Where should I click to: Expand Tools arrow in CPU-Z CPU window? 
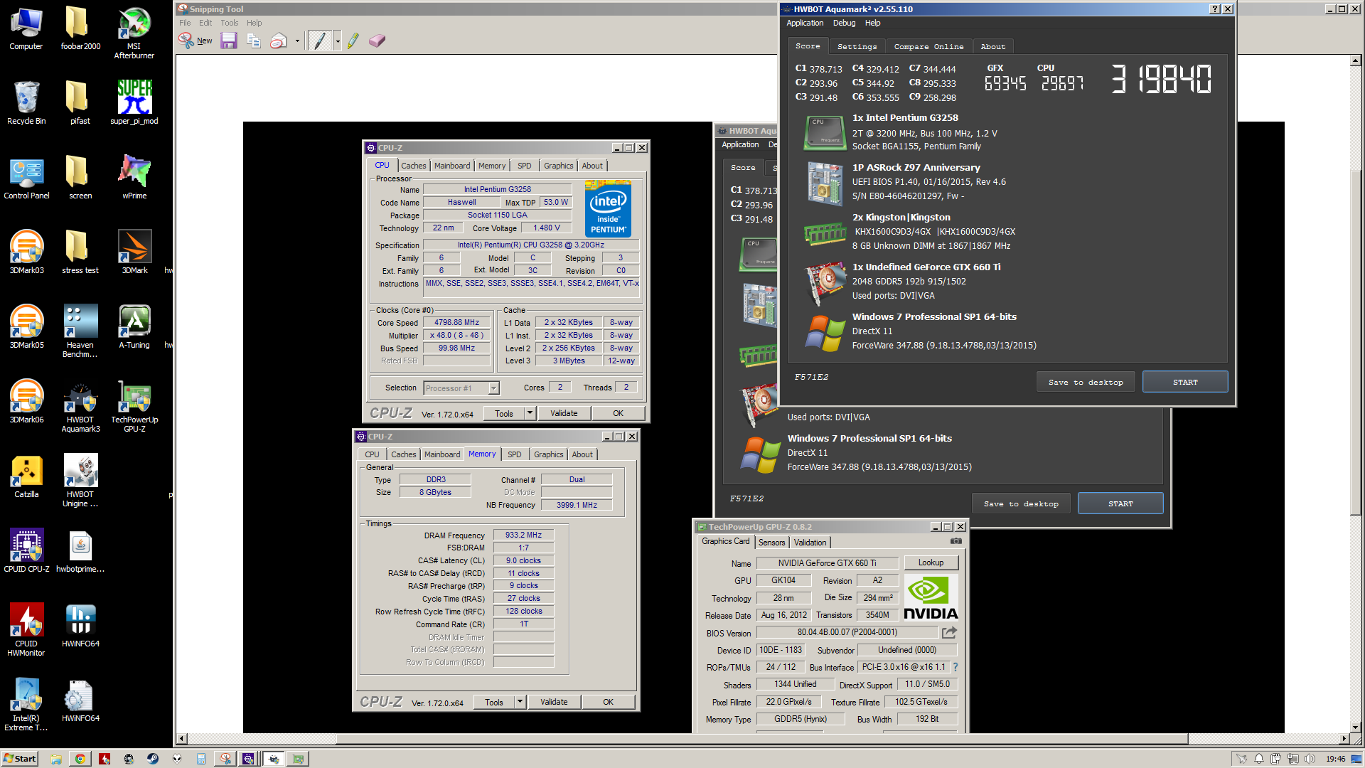pyautogui.click(x=530, y=413)
